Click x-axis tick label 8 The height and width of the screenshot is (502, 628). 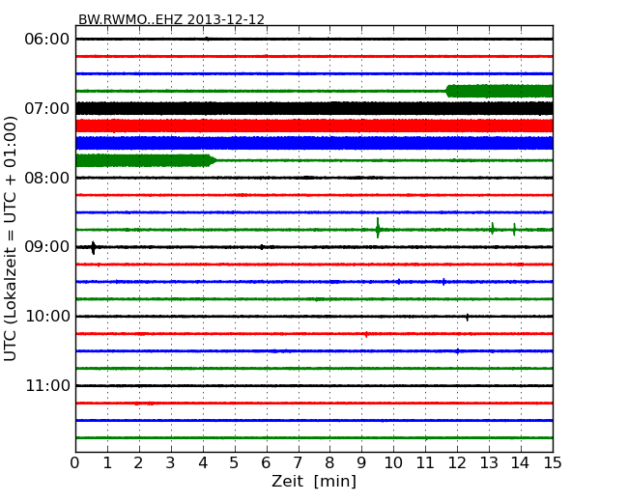click(329, 463)
